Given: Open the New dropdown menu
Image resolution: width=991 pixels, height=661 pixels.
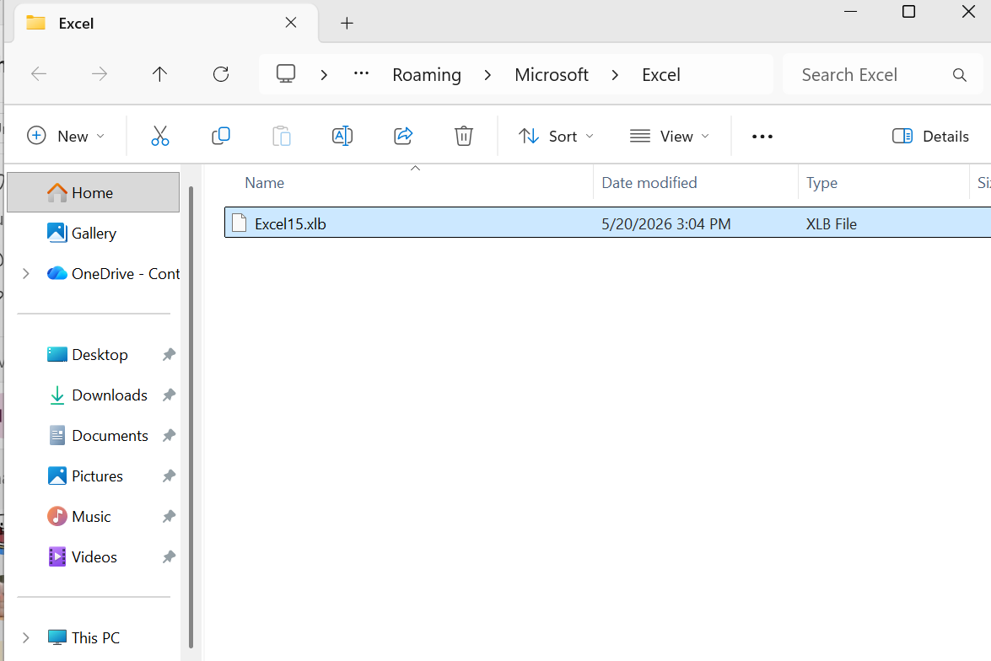Looking at the screenshot, I should pyautogui.click(x=66, y=136).
